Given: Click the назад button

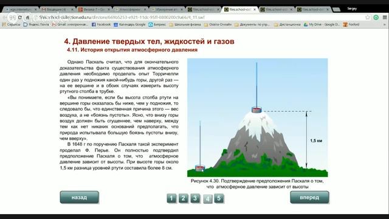Looking at the screenshot, I should [79, 197].
